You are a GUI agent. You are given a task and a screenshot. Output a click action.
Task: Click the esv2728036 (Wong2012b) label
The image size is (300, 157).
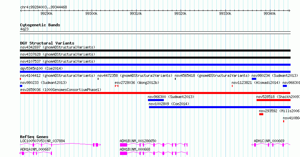pyautogui.click(x=137, y=83)
